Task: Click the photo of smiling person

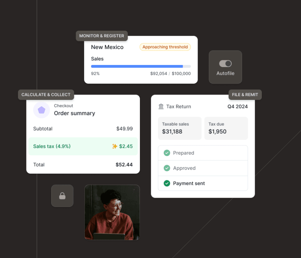Action: [112, 212]
